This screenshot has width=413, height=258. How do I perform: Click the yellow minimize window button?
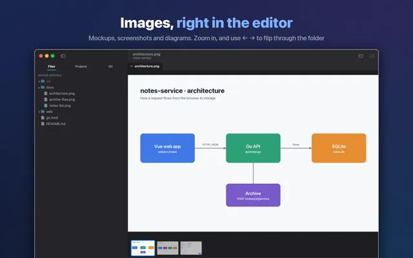46,56
